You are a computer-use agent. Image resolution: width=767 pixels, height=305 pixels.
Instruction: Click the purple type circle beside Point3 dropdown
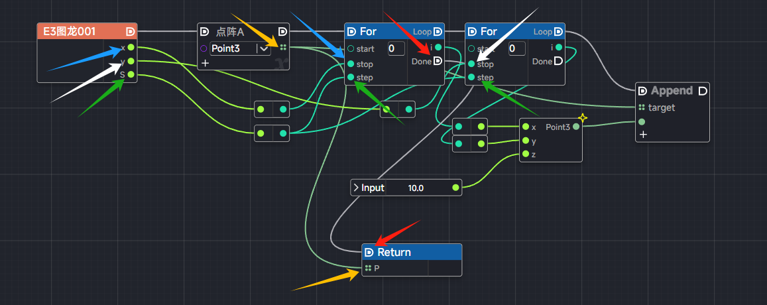[204, 48]
